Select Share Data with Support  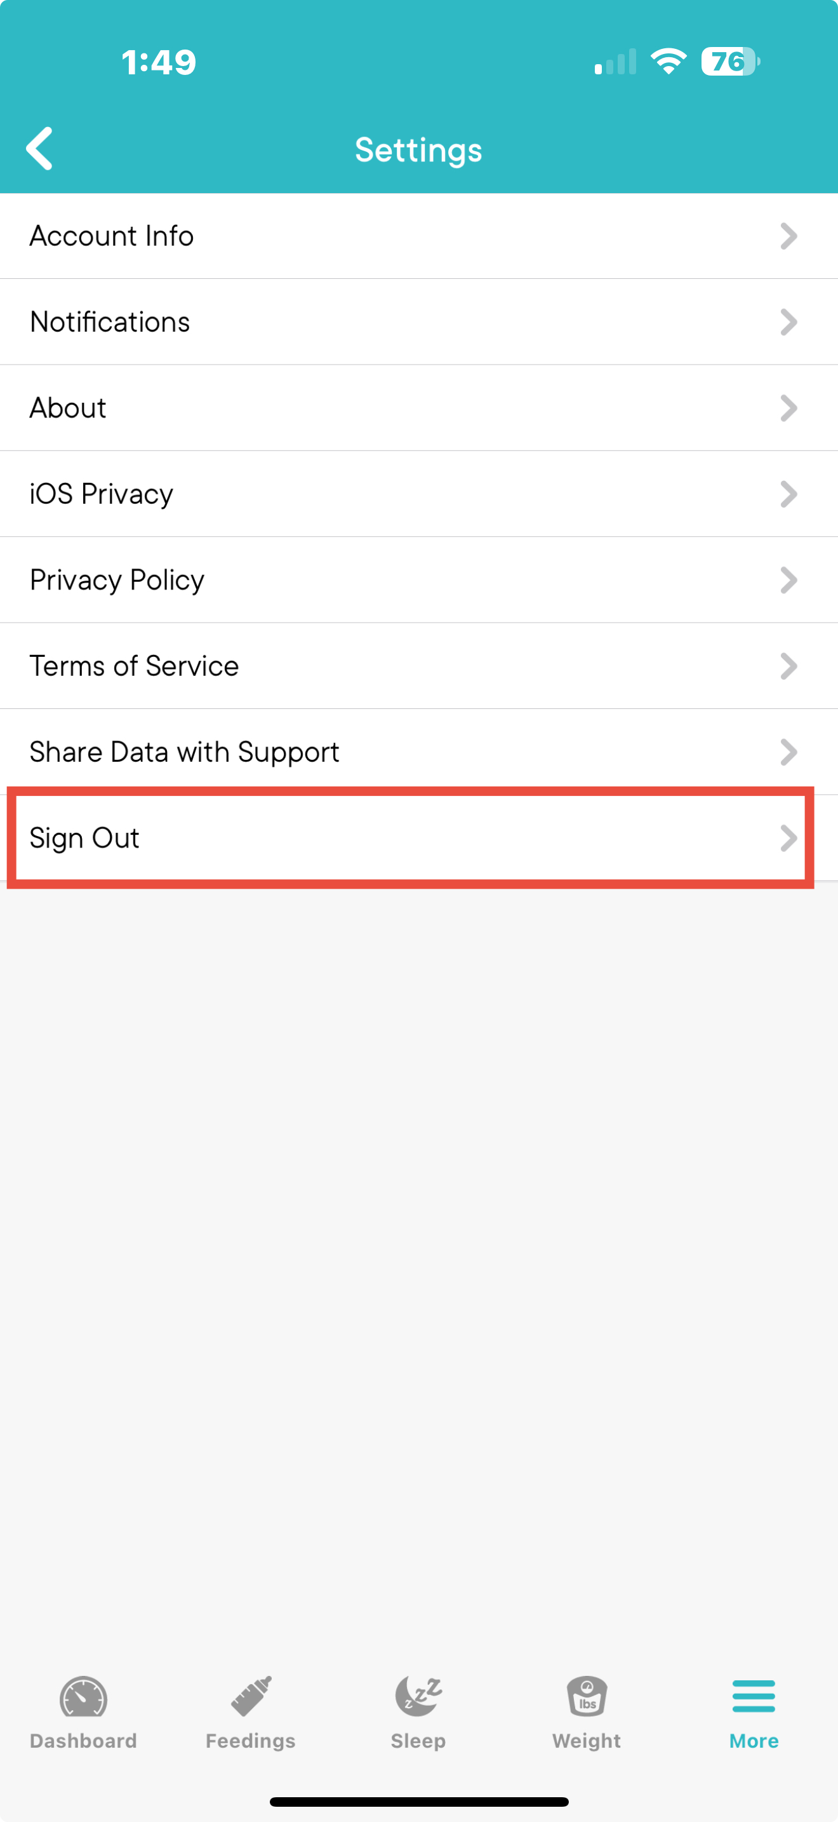[419, 752]
